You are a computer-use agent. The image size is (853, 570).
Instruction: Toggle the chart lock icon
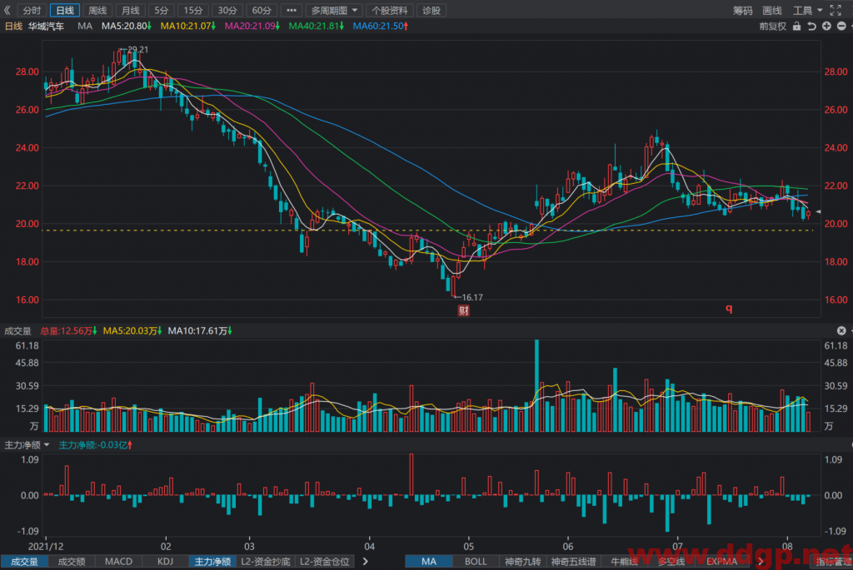tap(796, 26)
